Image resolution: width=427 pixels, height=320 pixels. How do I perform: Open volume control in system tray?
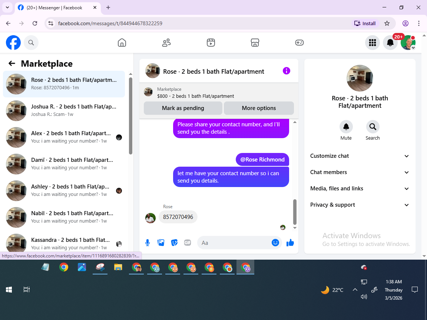pyautogui.click(x=364, y=297)
